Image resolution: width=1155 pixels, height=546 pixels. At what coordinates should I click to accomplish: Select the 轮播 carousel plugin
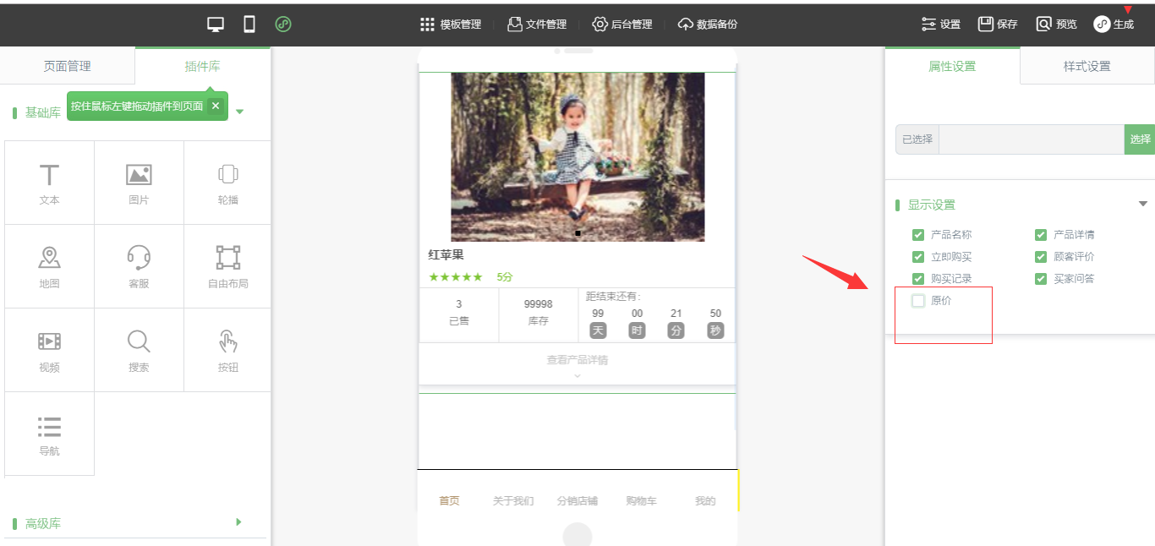click(x=227, y=183)
